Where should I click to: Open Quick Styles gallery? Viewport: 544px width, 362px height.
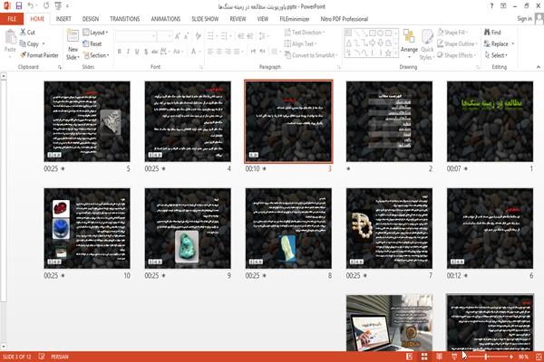click(427, 45)
